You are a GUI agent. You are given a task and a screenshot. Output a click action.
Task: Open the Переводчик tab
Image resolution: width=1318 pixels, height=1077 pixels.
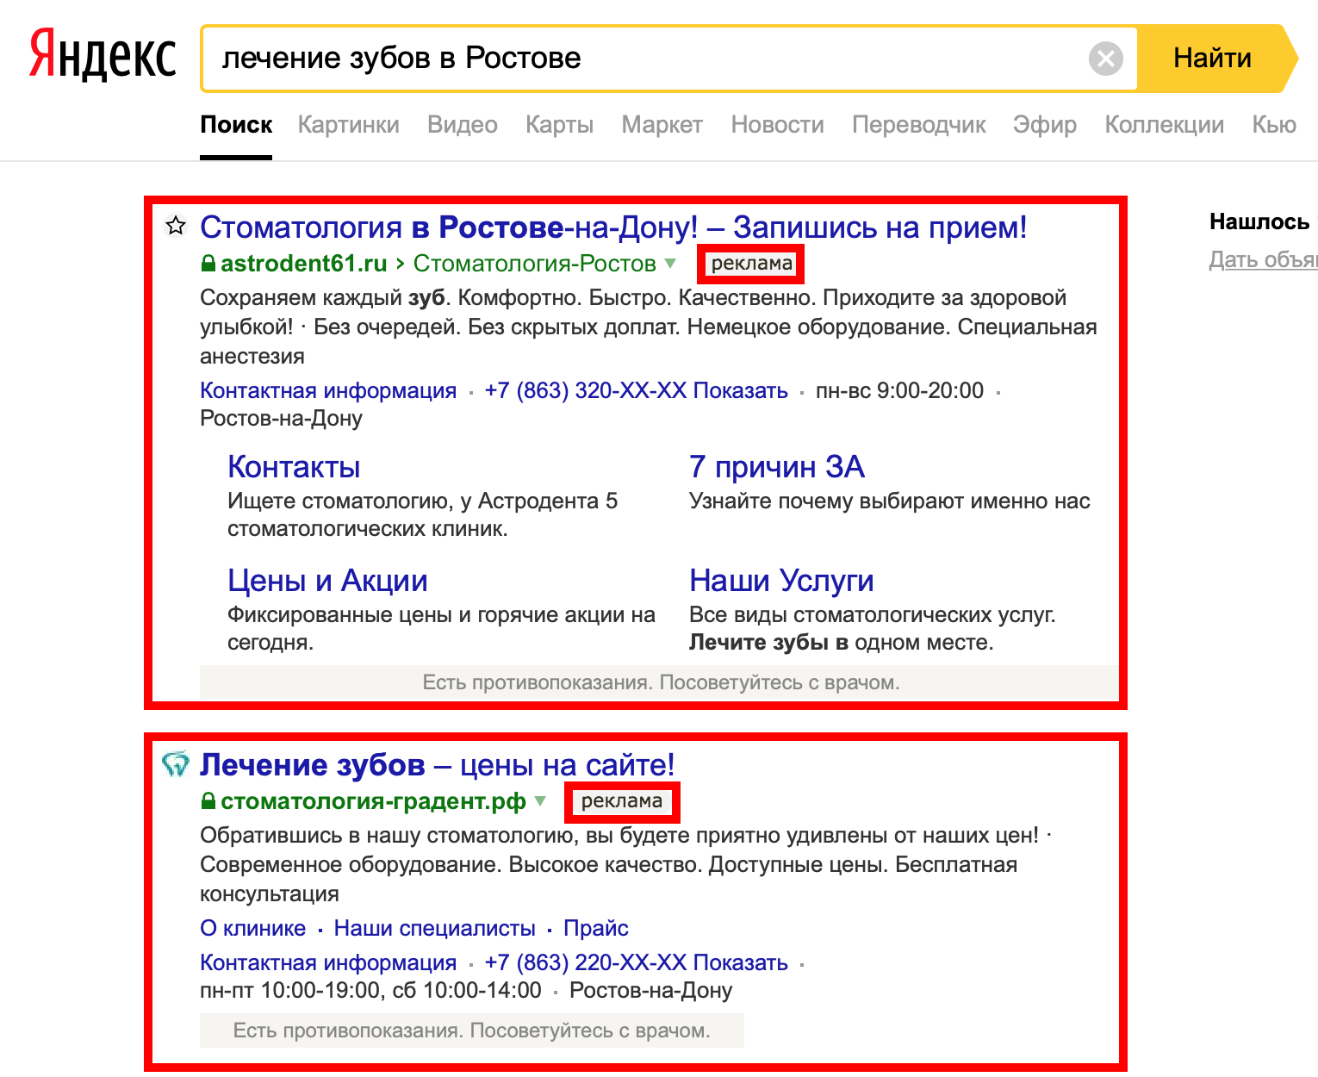pyautogui.click(x=919, y=125)
